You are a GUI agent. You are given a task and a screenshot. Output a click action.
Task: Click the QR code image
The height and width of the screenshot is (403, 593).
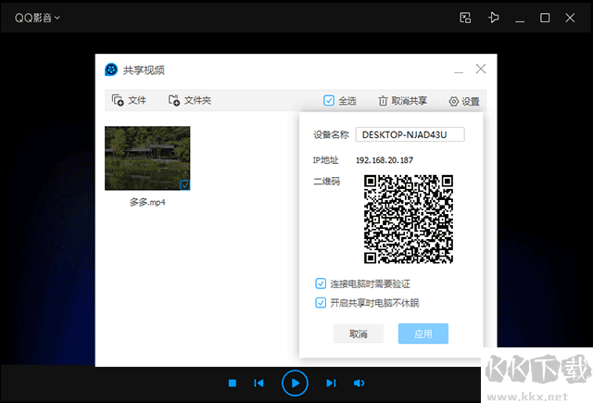point(408,219)
